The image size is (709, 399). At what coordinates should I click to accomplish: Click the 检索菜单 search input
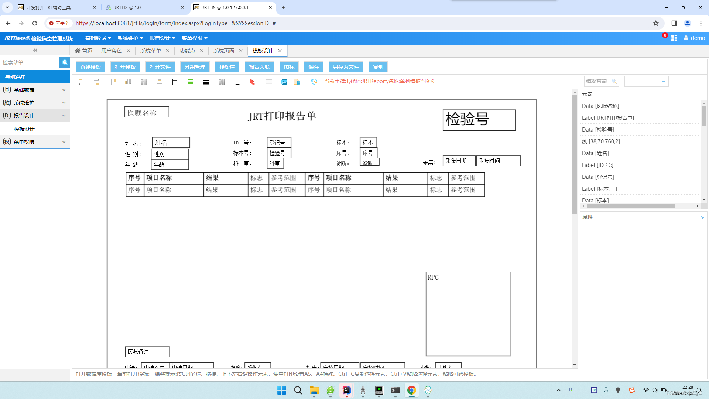(30, 62)
